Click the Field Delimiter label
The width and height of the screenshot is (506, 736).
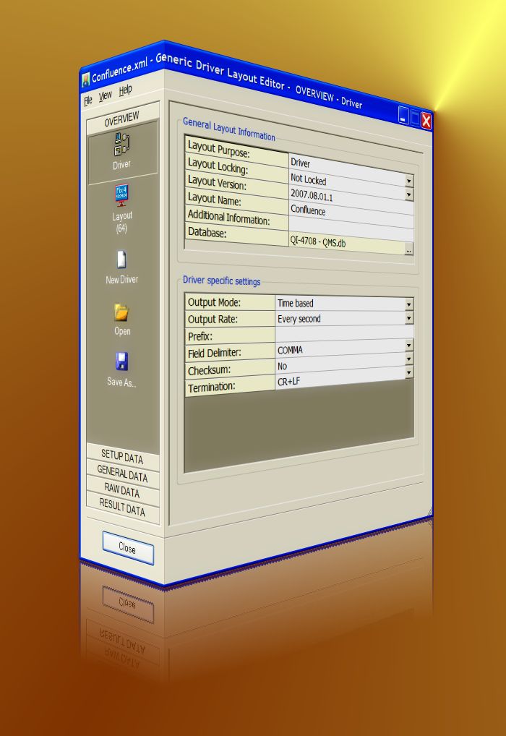(215, 353)
